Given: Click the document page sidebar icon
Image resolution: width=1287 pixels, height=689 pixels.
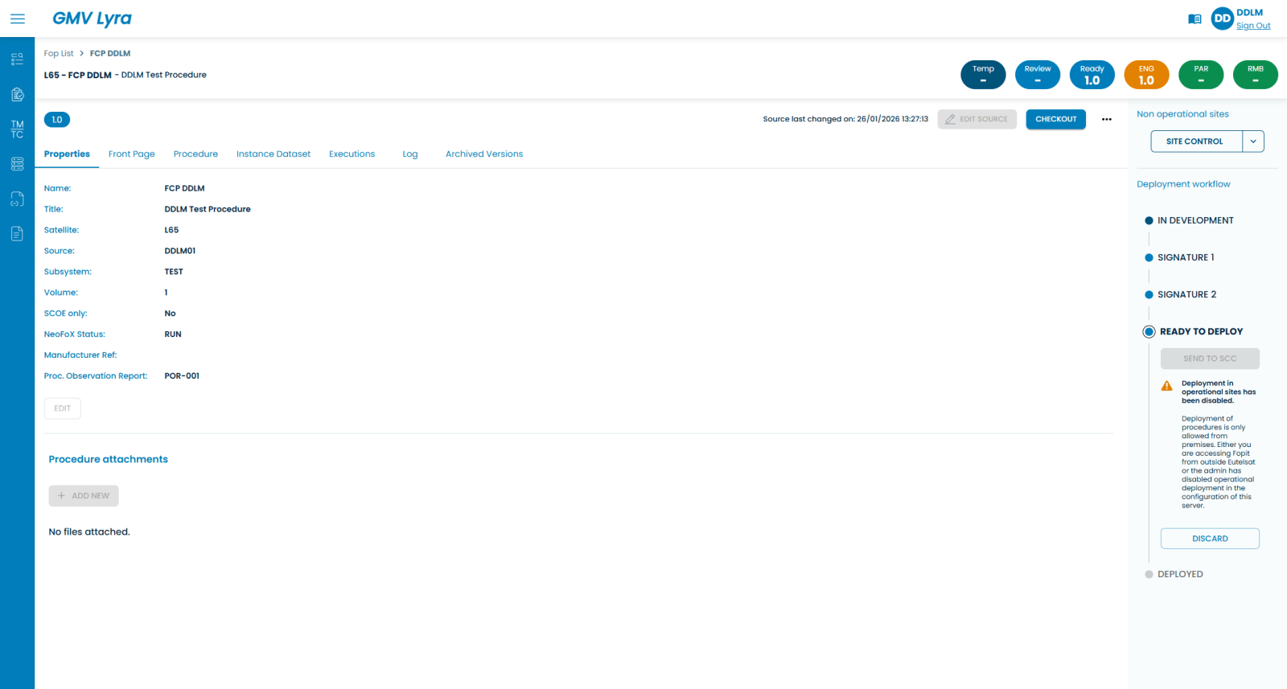Looking at the screenshot, I should 17,234.
